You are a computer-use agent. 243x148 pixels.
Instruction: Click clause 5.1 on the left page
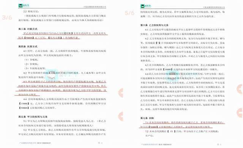[x=25, y=121]
